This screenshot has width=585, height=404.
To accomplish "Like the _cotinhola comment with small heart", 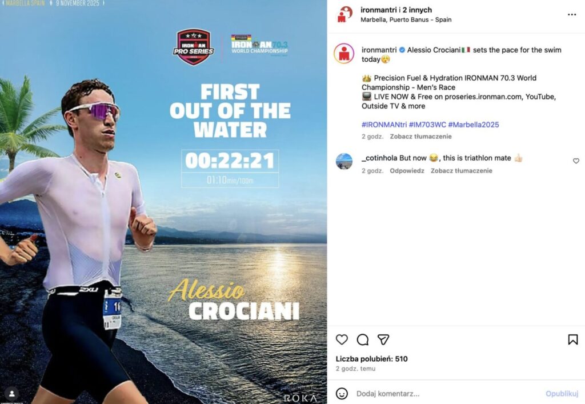I will 576,161.
